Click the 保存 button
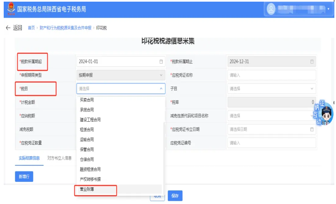Screen dimensions: 336x204 point(175,196)
